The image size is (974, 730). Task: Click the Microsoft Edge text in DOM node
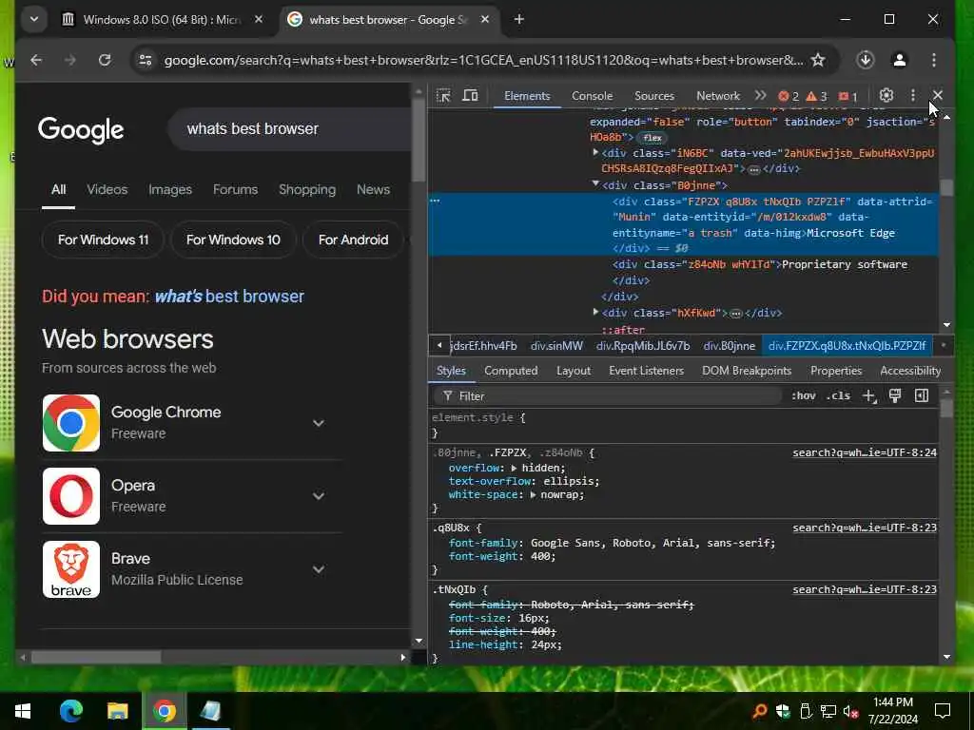[x=851, y=233]
